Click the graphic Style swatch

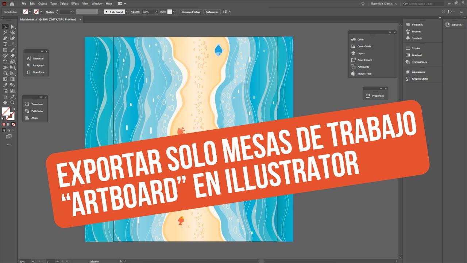click(170, 12)
